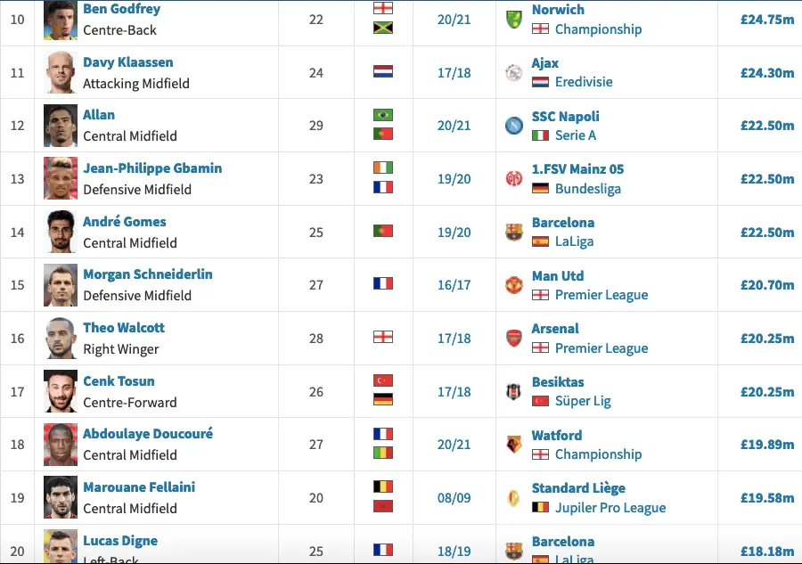Click the Watford club crest icon
The width and height of the screenshot is (802, 564).
pyautogui.click(x=514, y=445)
